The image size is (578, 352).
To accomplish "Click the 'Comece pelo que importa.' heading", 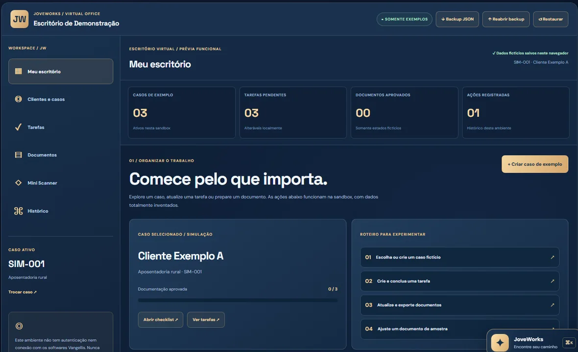I will click(228, 179).
